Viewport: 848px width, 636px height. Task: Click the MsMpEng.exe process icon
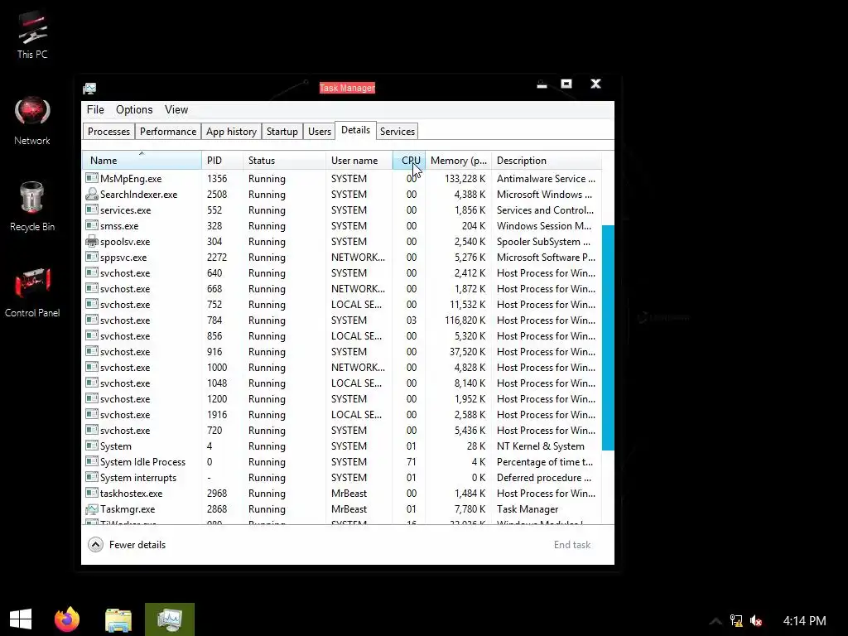tap(92, 178)
